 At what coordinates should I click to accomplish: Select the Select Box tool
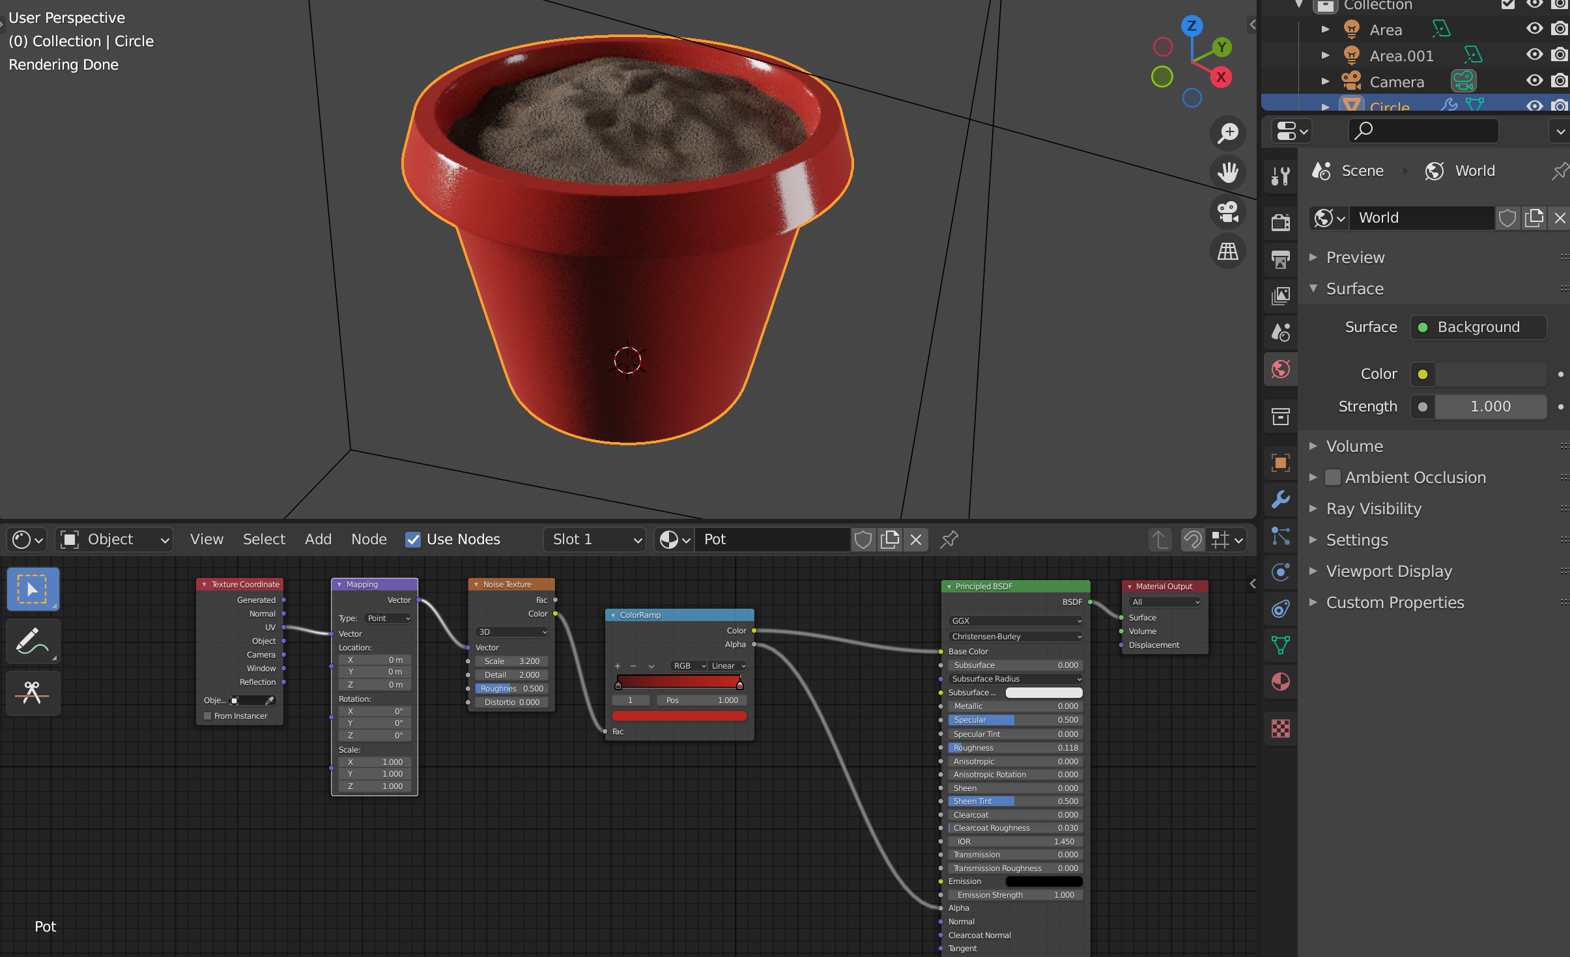coord(33,589)
